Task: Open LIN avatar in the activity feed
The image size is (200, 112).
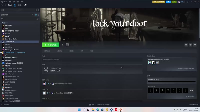Action: 44,84
